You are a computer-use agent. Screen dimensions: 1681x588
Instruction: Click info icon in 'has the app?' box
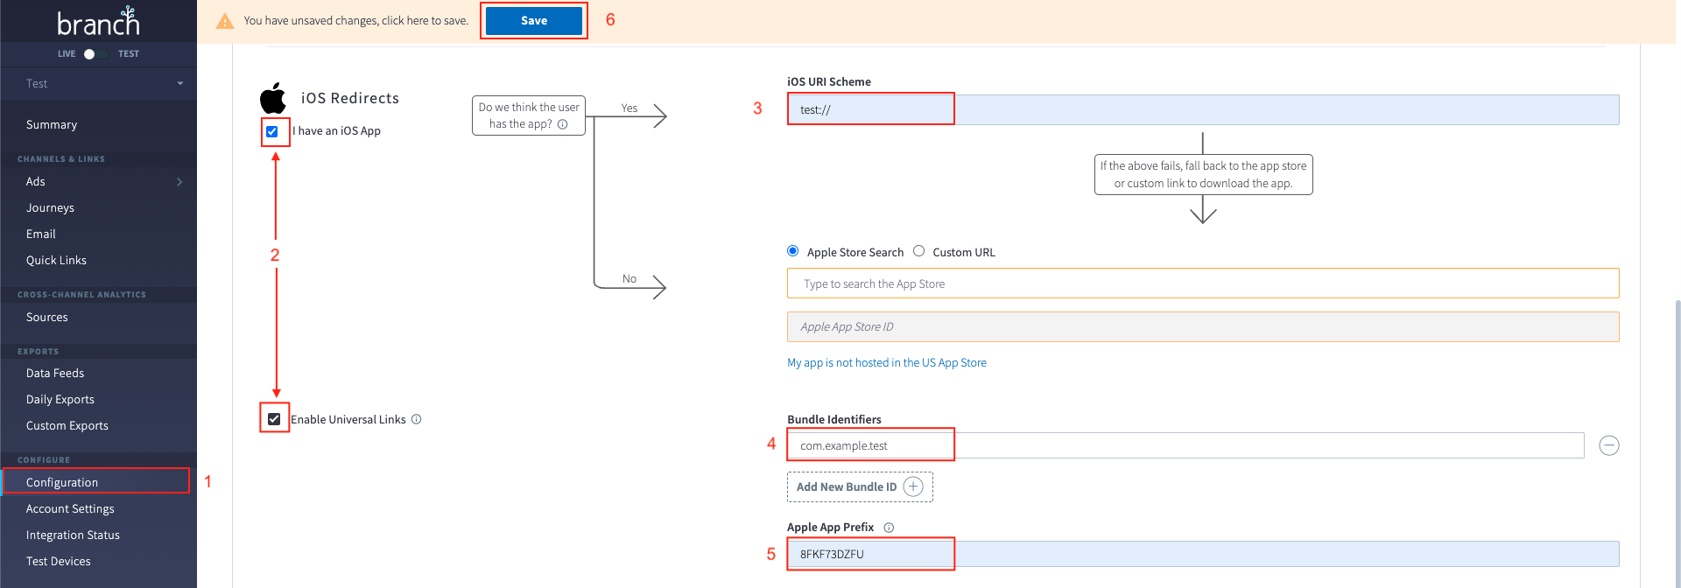[563, 124]
